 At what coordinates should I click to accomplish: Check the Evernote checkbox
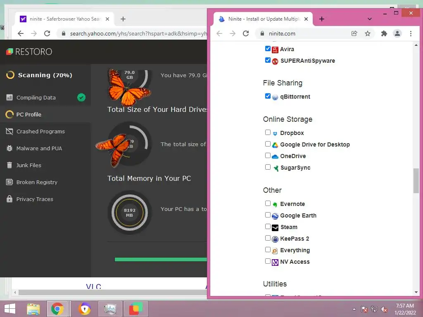coord(268,203)
